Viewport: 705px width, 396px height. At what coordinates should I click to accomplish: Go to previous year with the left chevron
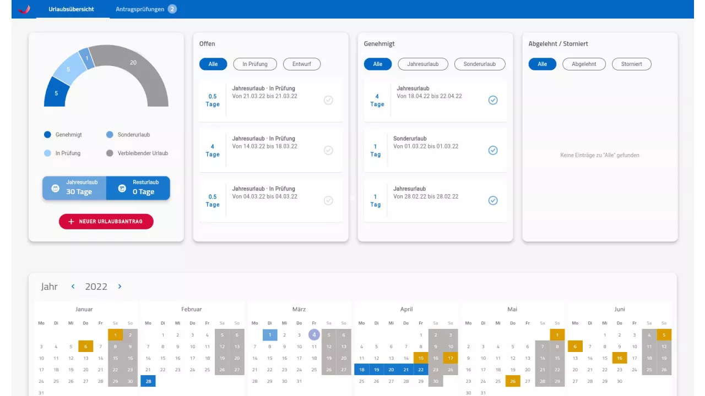point(73,286)
